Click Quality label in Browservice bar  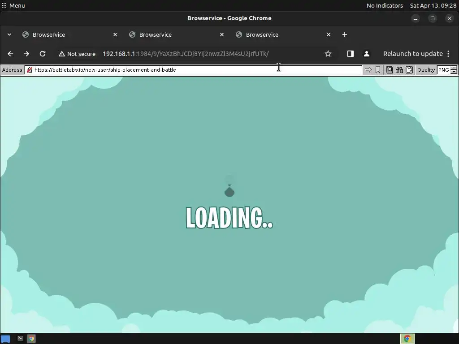(x=426, y=70)
